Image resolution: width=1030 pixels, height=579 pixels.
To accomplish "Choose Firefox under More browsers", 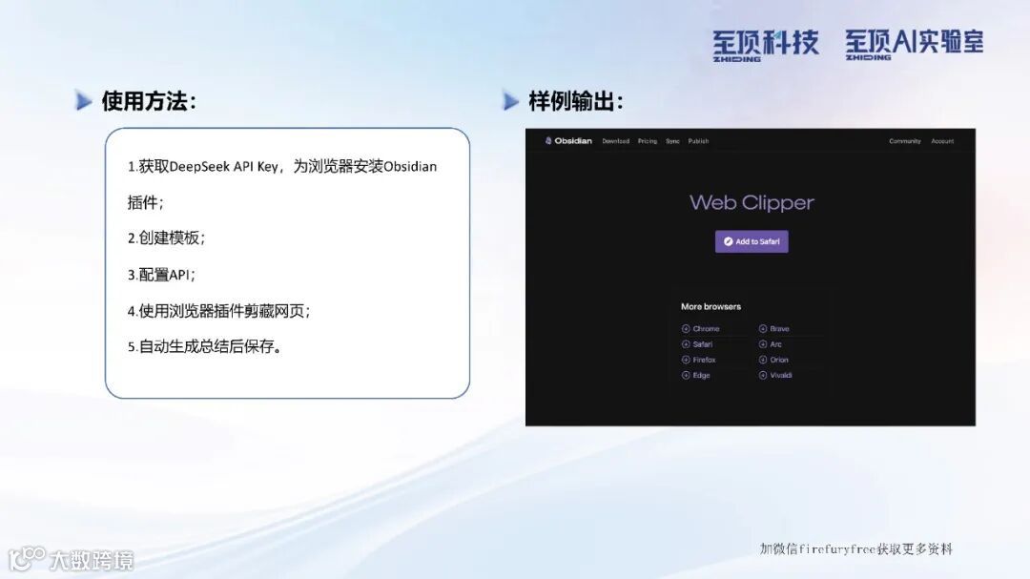I will [704, 361].
